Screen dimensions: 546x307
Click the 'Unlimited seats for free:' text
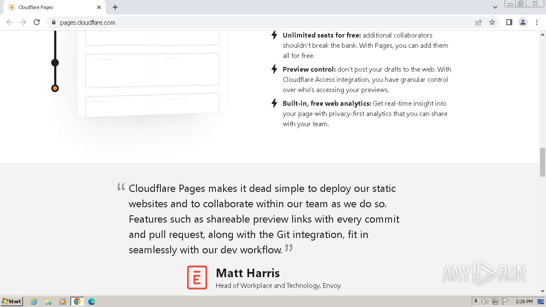322,35
